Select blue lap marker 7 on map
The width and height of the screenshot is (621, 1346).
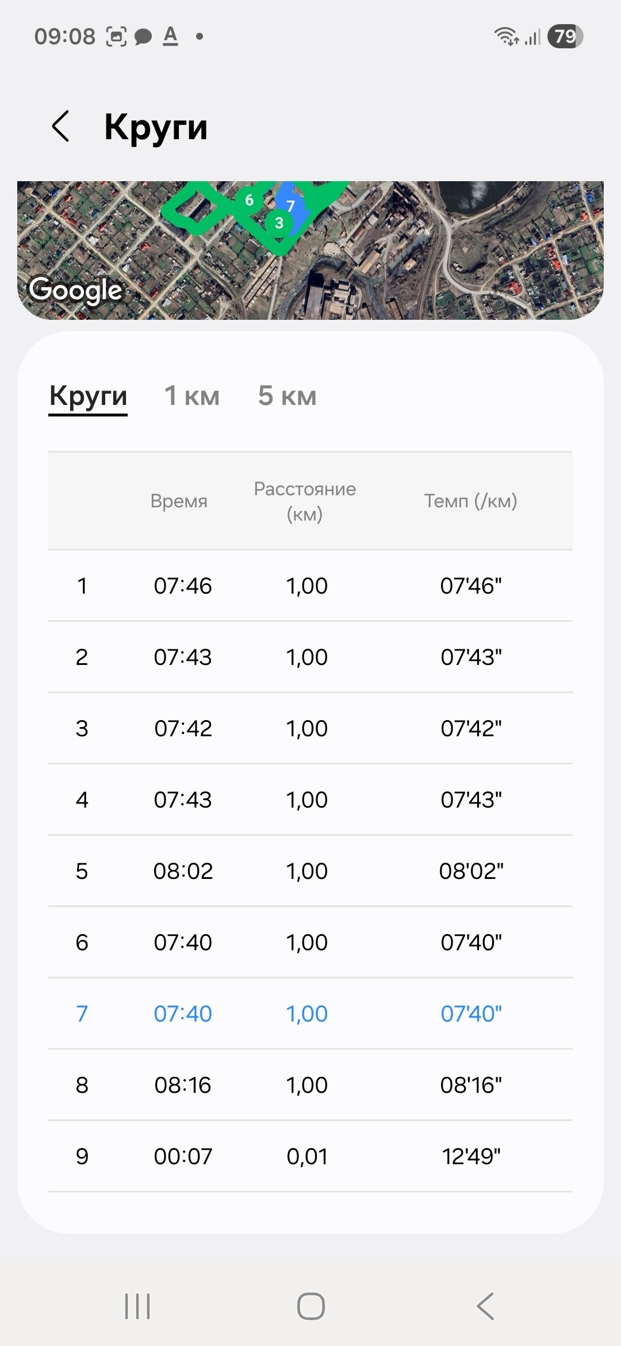(290, 205)
